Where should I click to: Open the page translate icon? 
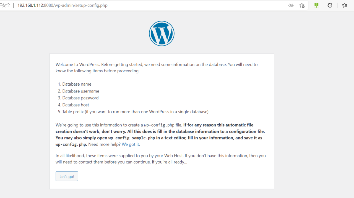click(291, 5)
